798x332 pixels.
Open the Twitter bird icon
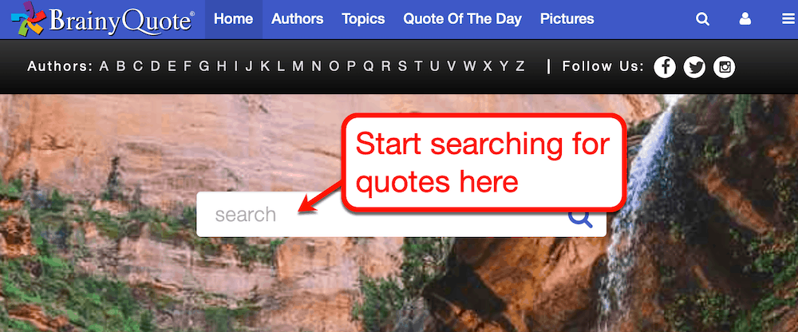coord(694,67)
